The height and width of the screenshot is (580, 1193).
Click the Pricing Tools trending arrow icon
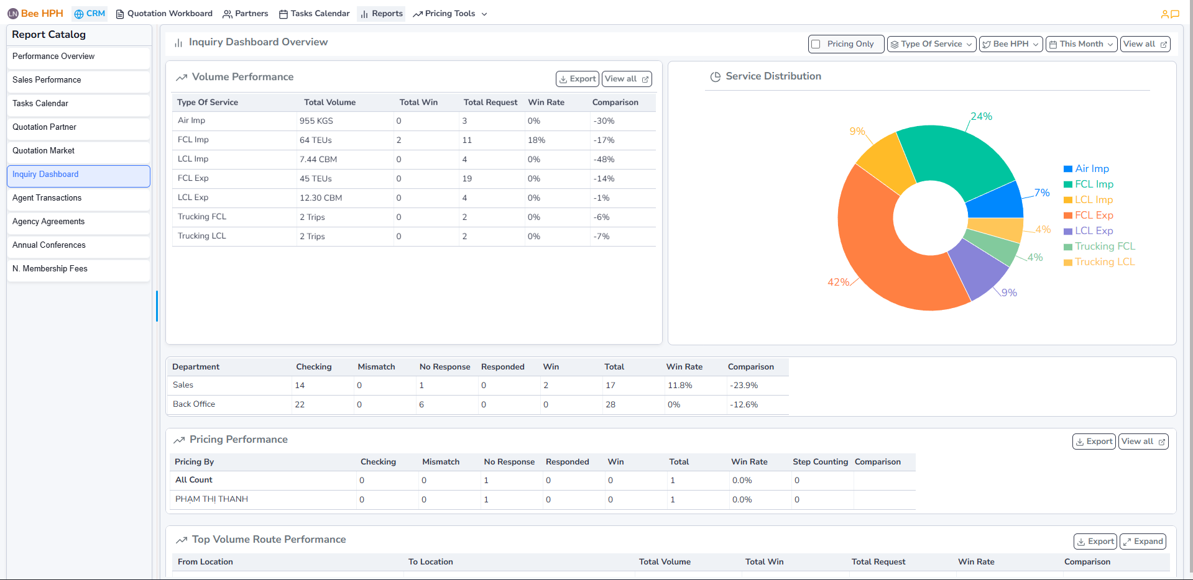418,13
